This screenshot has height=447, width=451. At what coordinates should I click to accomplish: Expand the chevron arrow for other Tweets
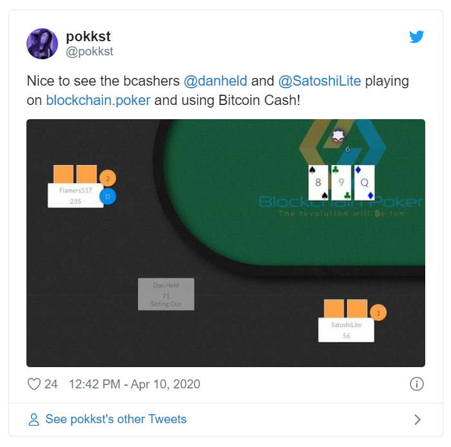pos(417,420)
